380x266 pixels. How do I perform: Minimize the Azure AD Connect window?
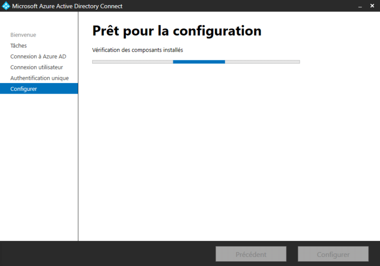pos(360,6)
